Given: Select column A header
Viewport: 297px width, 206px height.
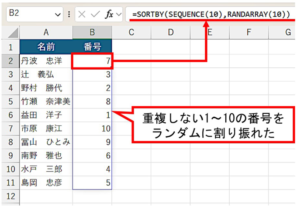Looking at the screenshot, I should [46, 33].
